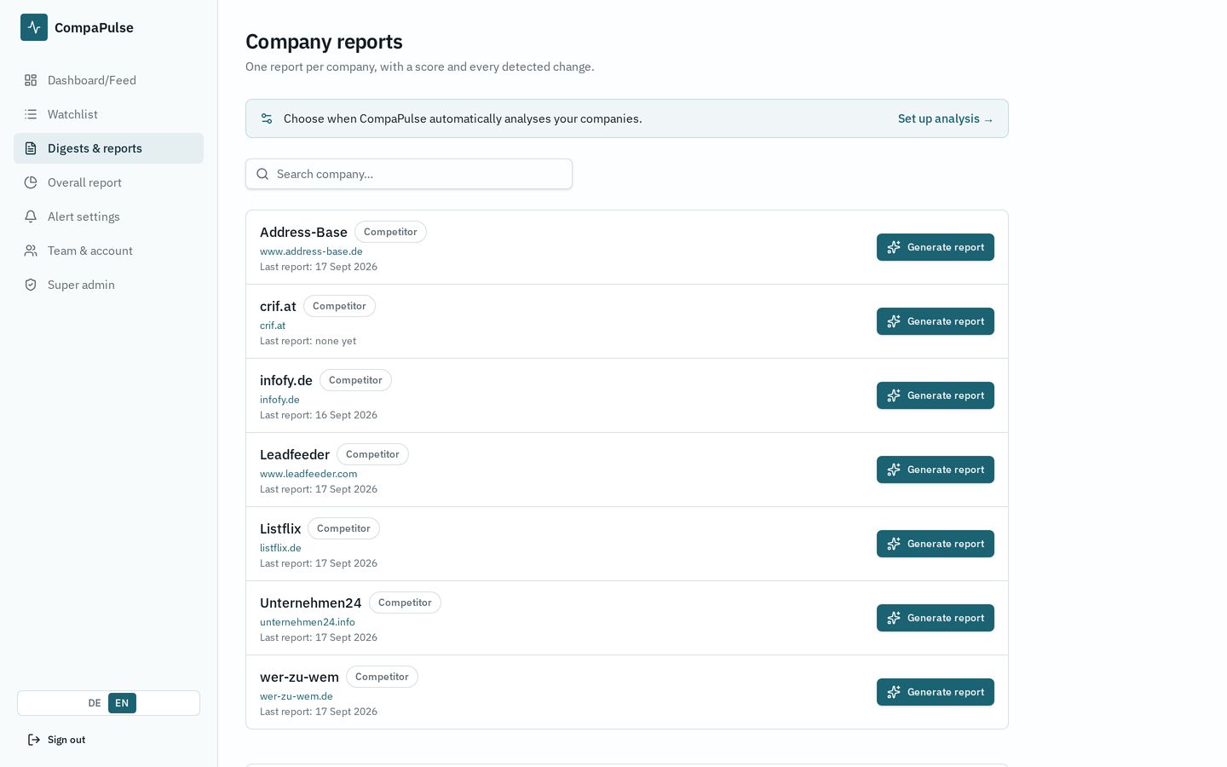Click the sparkle icon on crif.at's Generate report
The image size is (1227, 767).
point(894,321)
